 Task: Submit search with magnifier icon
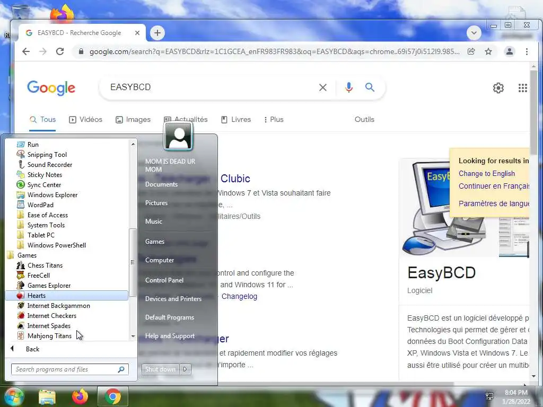[x=370, y=87]
